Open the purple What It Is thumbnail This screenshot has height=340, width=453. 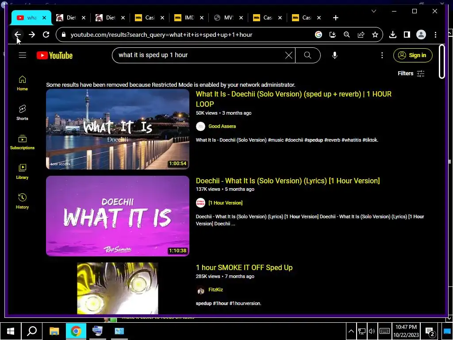(118, 216)
